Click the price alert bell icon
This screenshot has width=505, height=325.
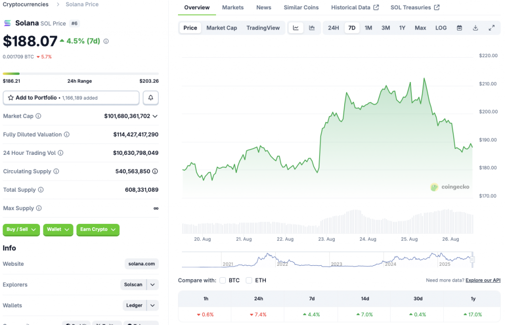coord(150,98)
